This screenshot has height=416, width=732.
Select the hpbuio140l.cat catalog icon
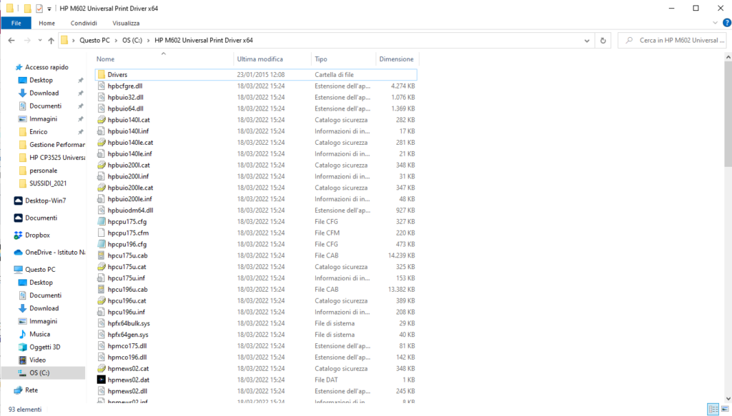point(102,120)
